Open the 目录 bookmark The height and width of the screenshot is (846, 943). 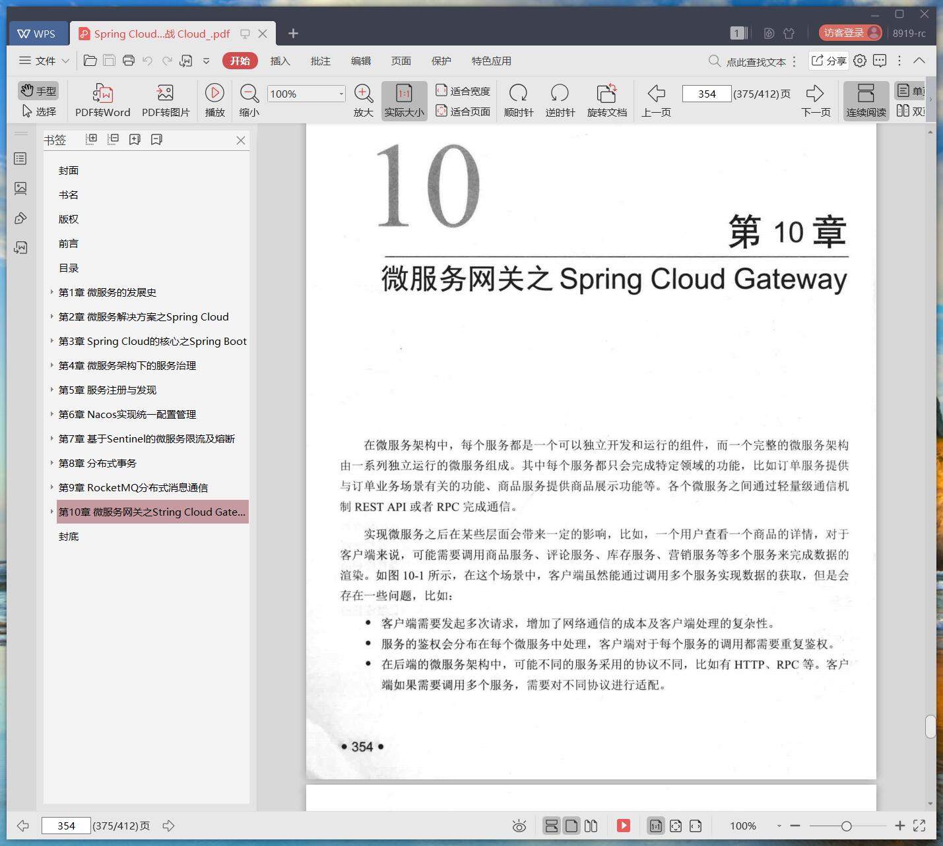(69, 268)
